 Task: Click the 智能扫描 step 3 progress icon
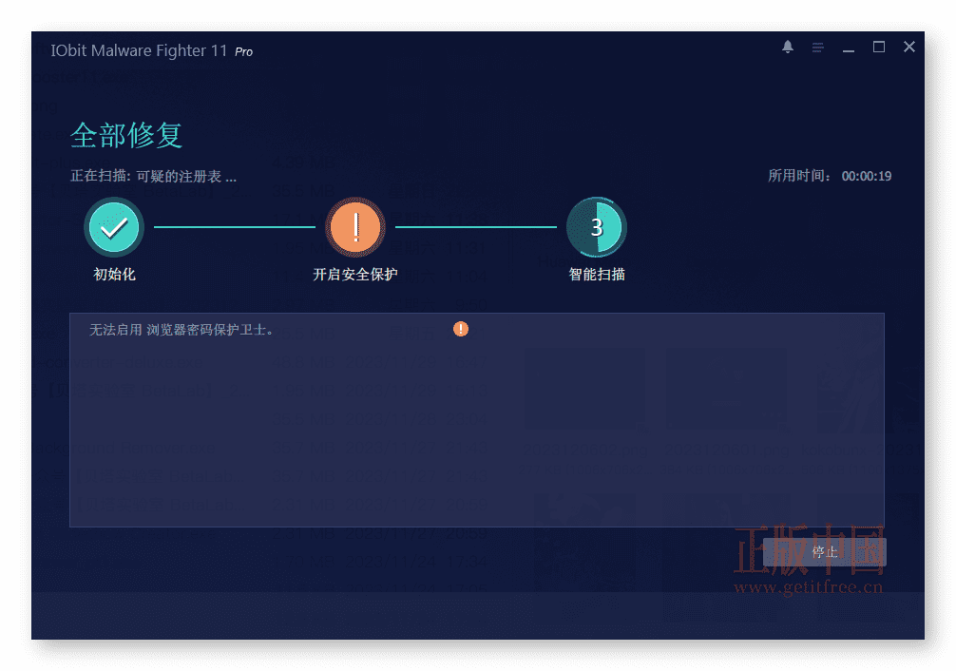pos(596,227)
